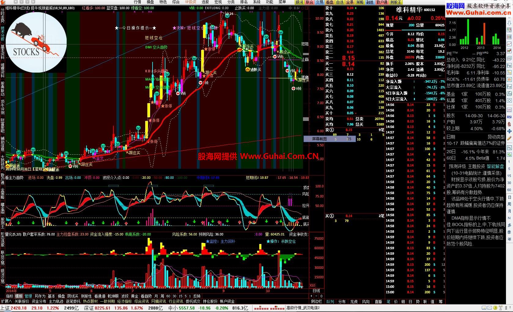Image resolution: width=513 pixels, height=312 pixels.
Task: Click the down-arrow icon in right toolbar
Action: pos(509,23)
